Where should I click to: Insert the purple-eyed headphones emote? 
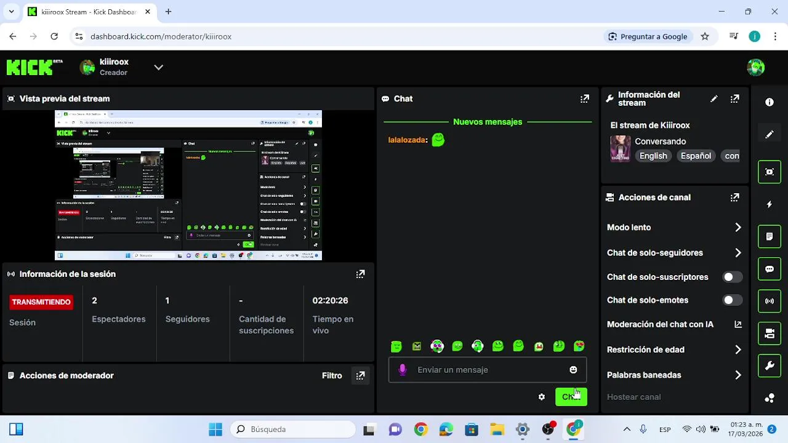pos(437,346)
